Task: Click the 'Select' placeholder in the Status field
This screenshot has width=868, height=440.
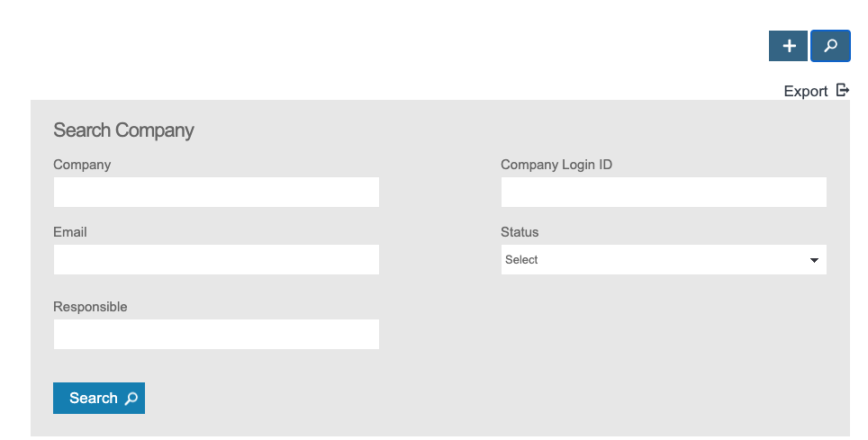Action: click(521, 260)
